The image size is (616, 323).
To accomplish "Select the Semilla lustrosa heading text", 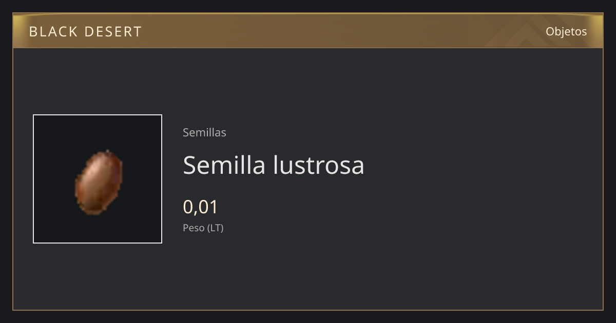I will pyautogui.click(x=274, y=165).
